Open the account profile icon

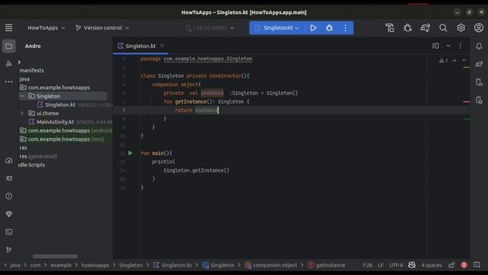click(x=479, y=27)
